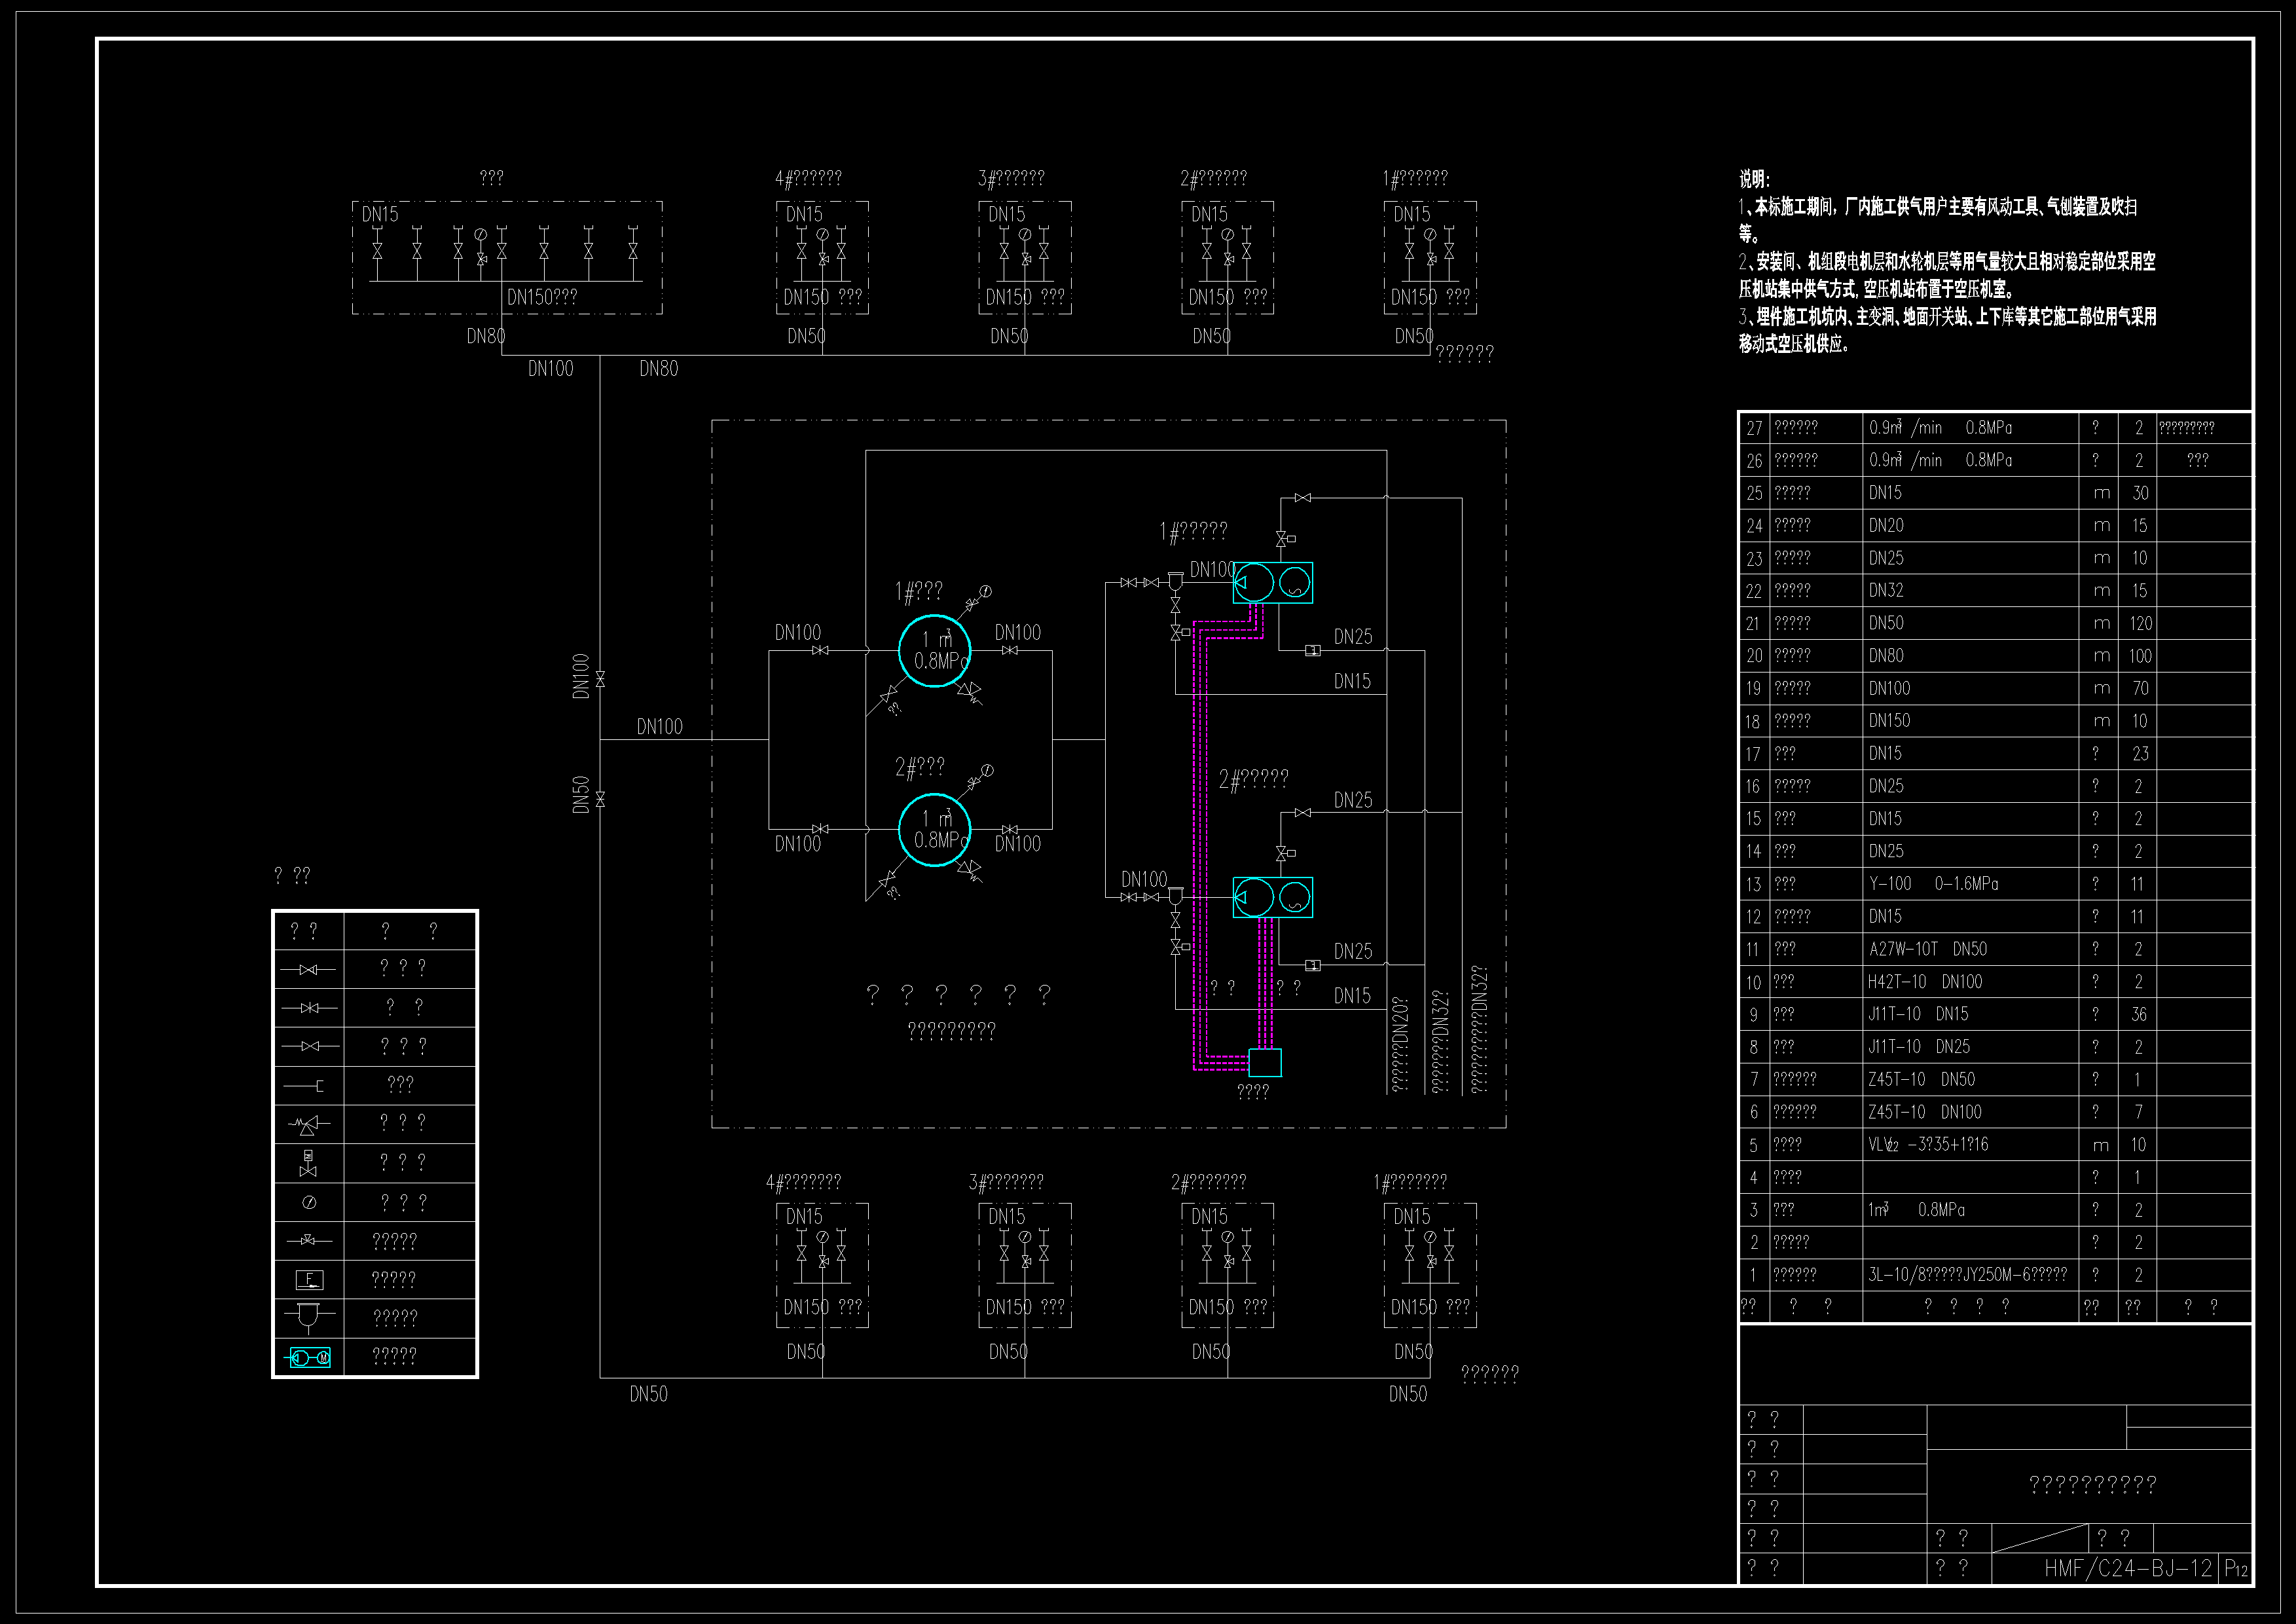The height and width of the screenshot is (1624, 2296).
Task: Click the legend's check valve symbol in first symbol row
Action: [x=309, y=969]
